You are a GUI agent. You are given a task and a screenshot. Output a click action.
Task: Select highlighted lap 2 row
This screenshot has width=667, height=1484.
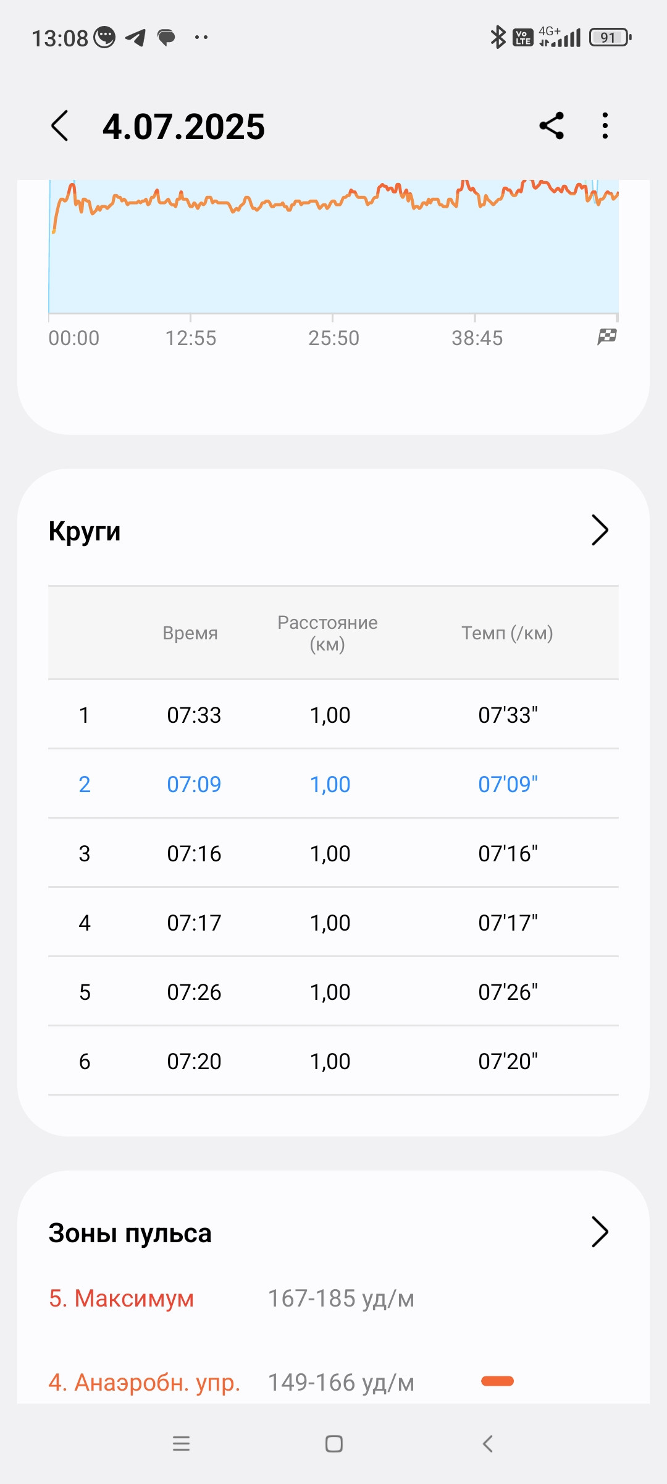333,784
